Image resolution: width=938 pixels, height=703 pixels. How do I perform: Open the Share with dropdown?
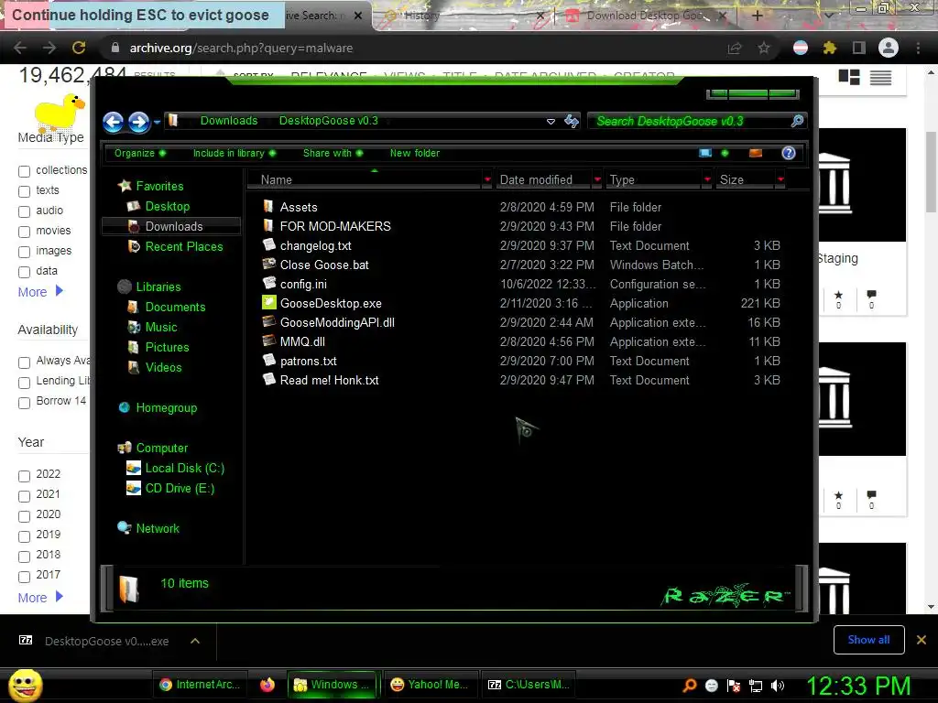333,153
